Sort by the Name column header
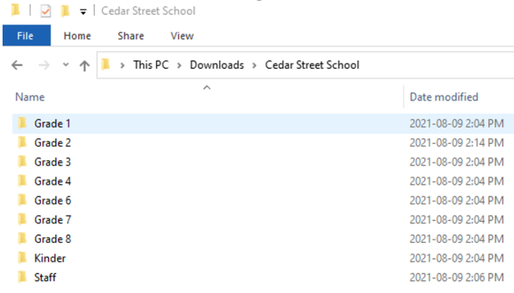This screenshot has height=293, width=514. [30, 97]
